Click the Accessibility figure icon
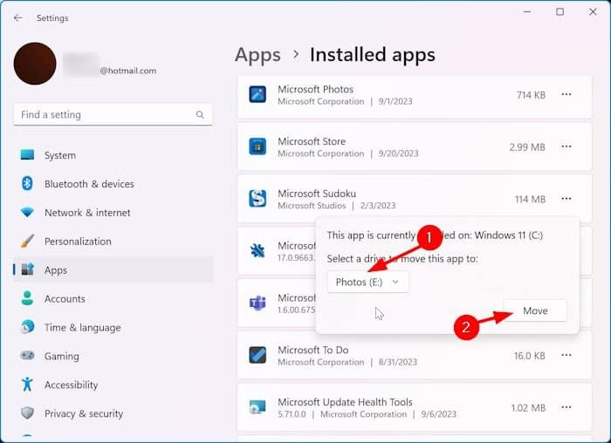611x443 pixels. pos(27,385)
